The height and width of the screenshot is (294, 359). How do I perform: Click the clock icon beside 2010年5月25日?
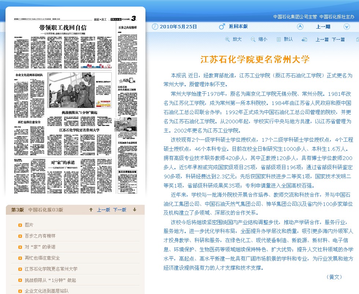click(x=155, y=26)
